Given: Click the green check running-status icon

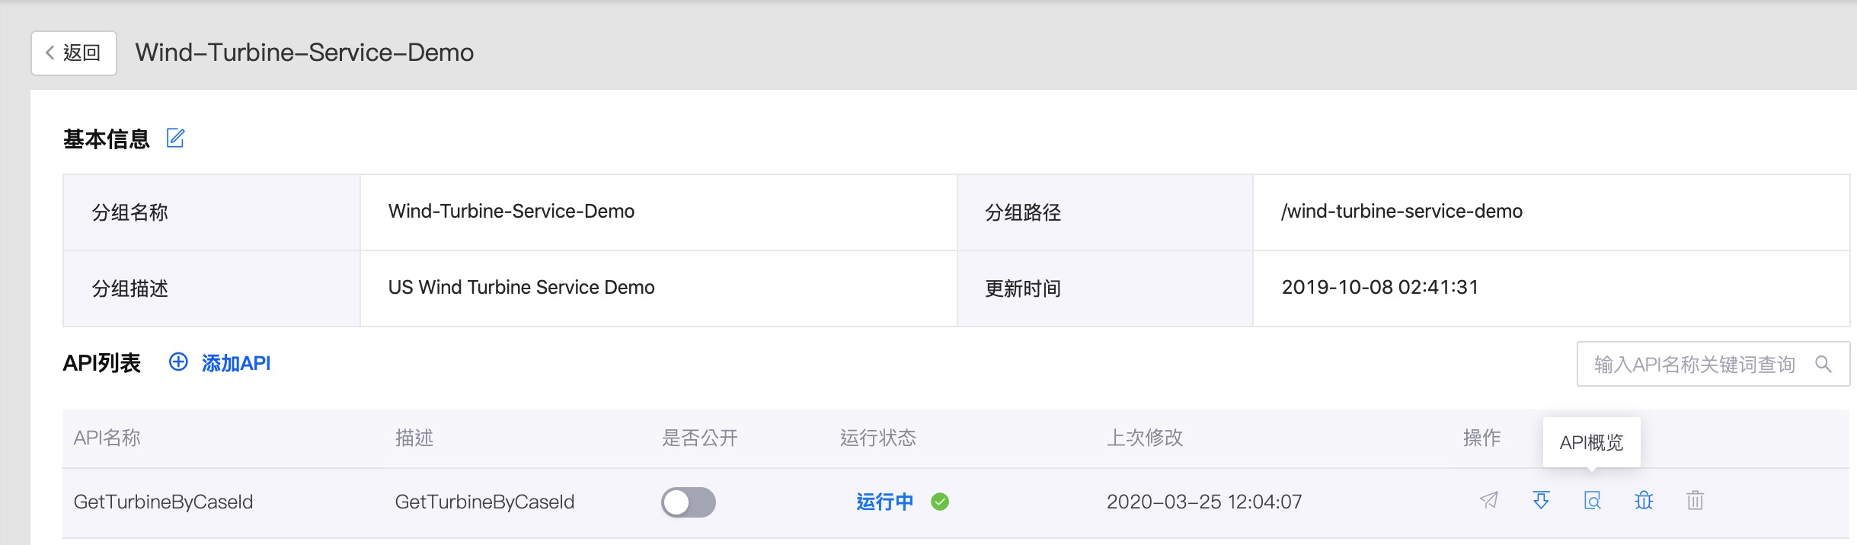Looking at the screenshot, I should [x=940, y=502].
